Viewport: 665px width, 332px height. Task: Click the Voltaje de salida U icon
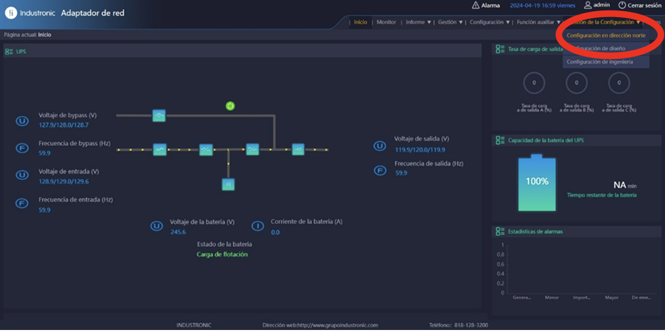379,146
